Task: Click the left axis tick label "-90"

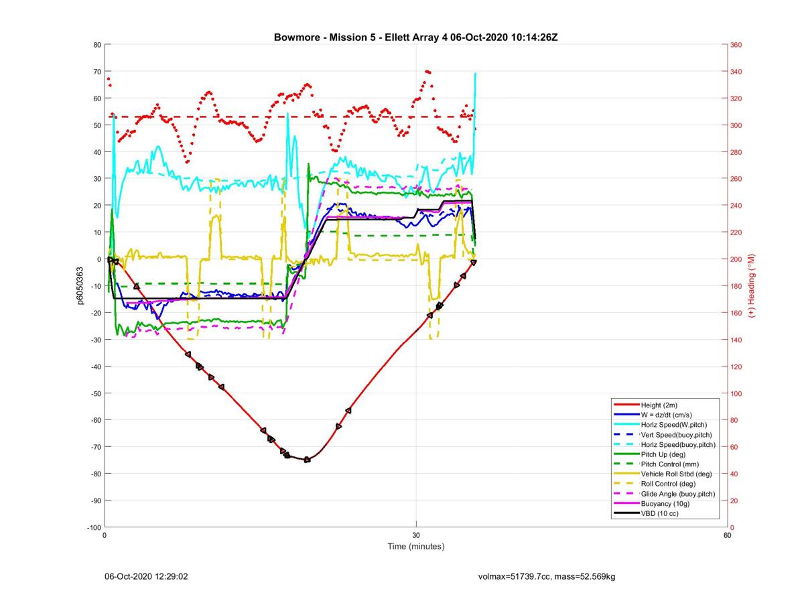Action: [96, 501]
